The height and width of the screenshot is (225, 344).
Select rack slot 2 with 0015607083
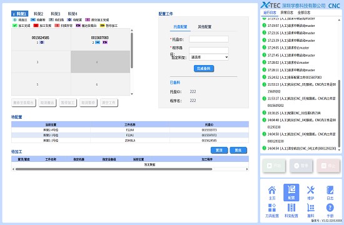(100, 39)
